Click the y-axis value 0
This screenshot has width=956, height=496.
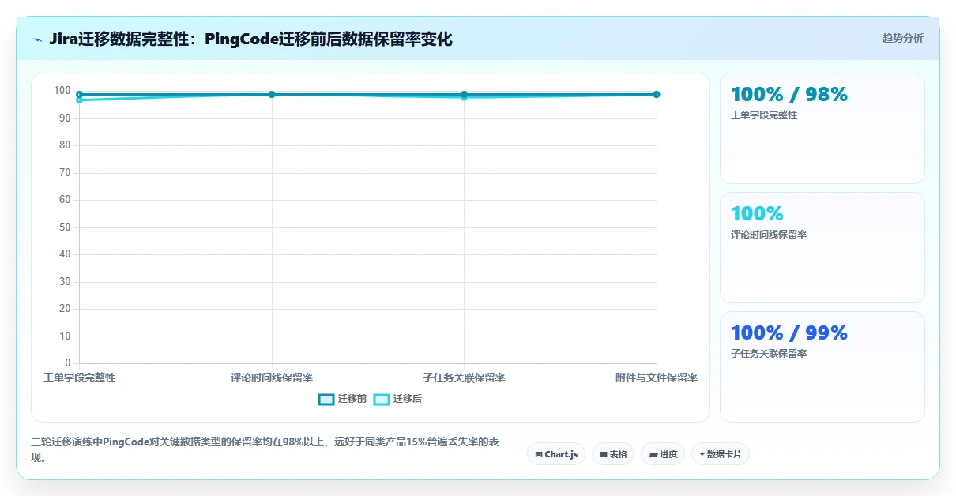coord(68,363)
